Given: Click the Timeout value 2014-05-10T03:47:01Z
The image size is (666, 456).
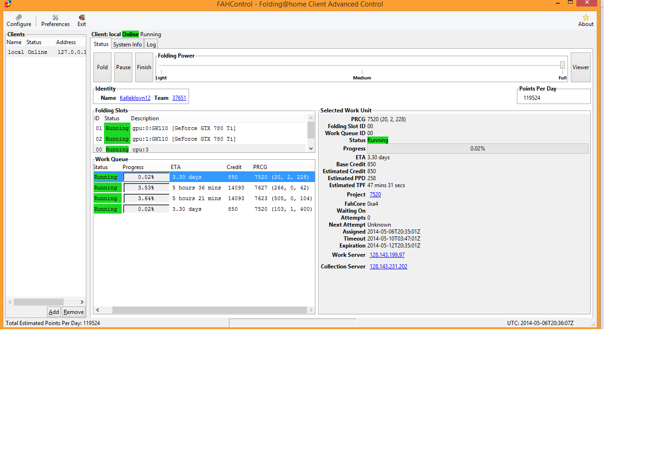Looking at the screenshot, I should (394, 239).
